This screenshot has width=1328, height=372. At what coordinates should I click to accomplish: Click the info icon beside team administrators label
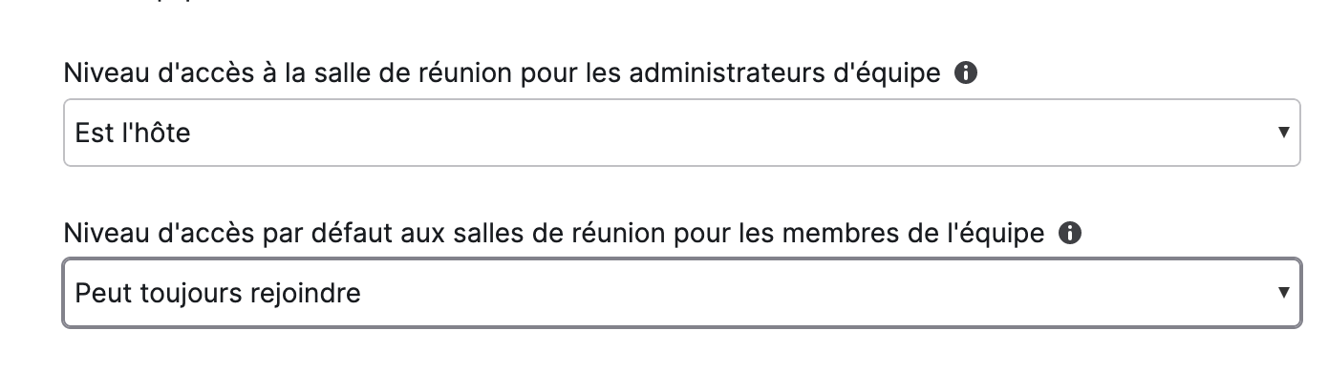966,73
